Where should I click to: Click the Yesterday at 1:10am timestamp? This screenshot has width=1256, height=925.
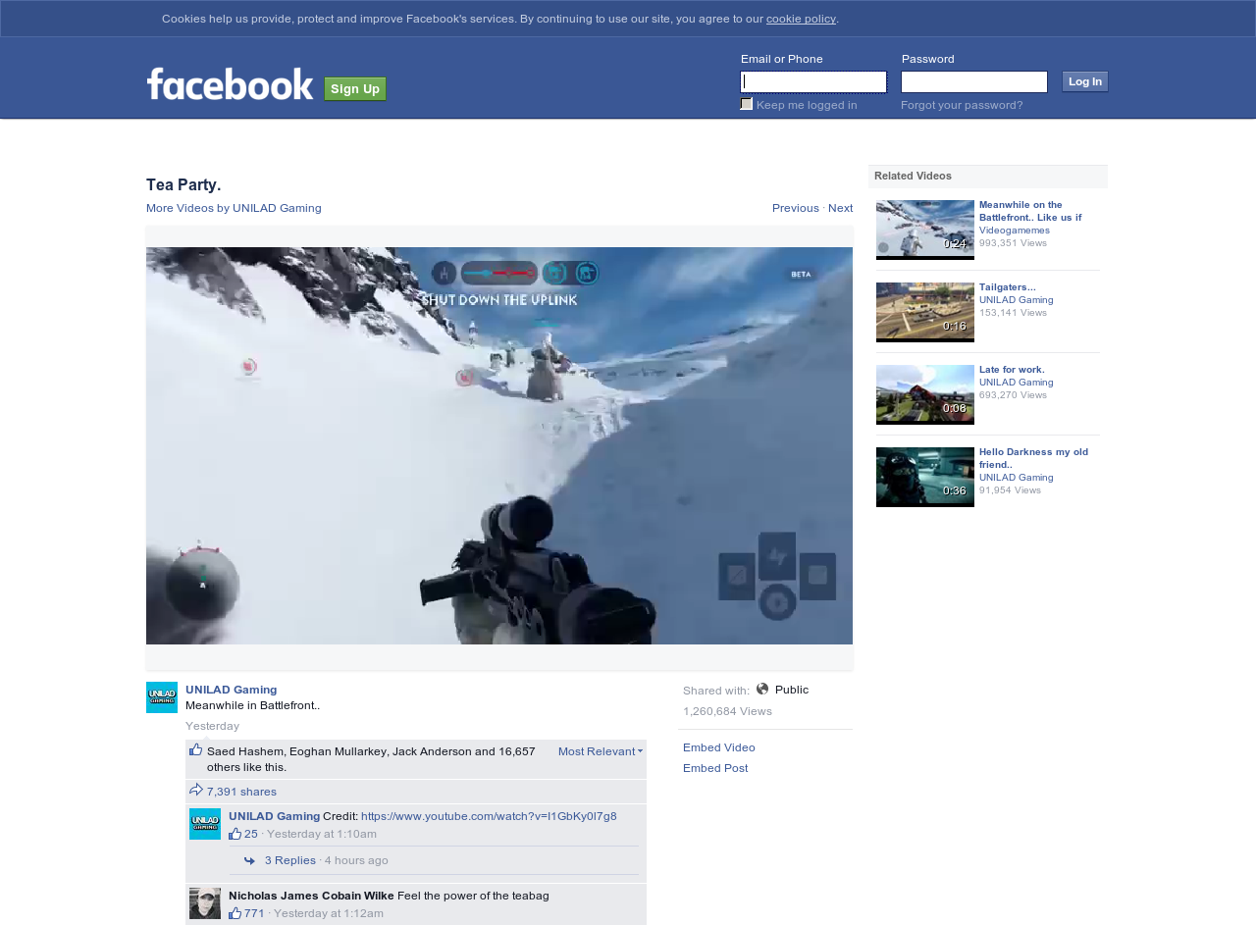[x=322, y=834]
